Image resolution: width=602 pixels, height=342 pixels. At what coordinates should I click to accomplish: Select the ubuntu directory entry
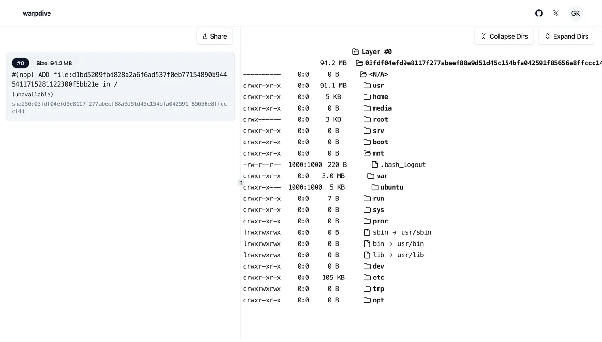point(391,187)
